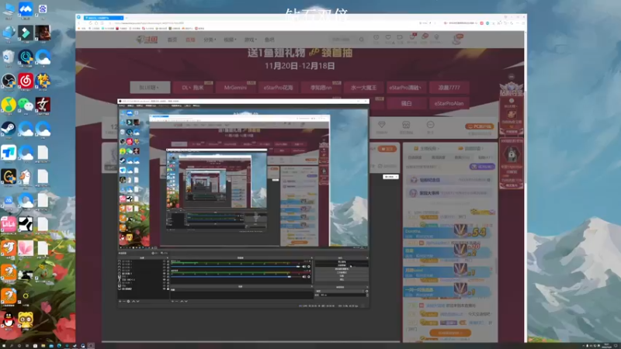Launch the blue mountain-logo meeting app icon
This screenshot has width=621, height=349.
[x=26, y=9]
